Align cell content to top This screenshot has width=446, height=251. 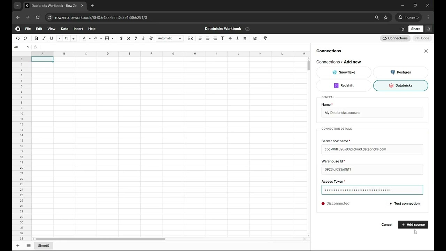pyautogui.click(x=223, y=38)
